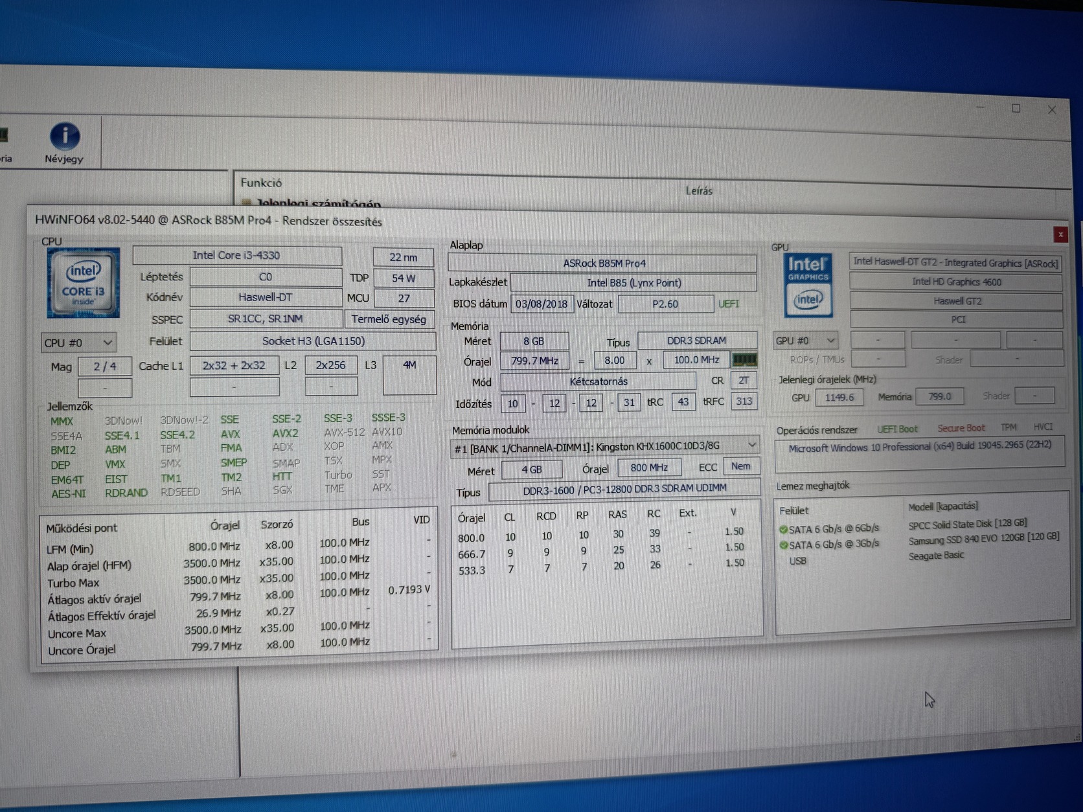
Task: Click the TPM indicator label
Action: coord(1009,427)
